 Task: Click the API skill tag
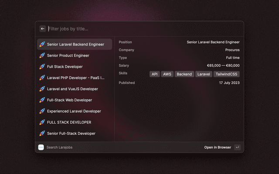tap(154, 74)
